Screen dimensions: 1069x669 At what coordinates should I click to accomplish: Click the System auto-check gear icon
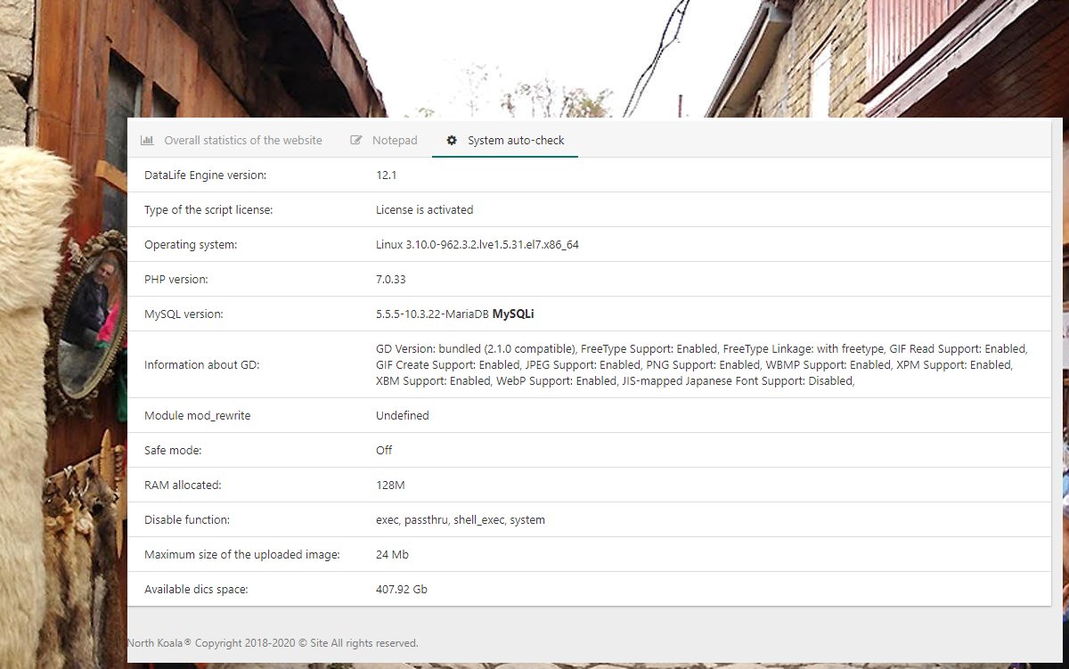452,141
